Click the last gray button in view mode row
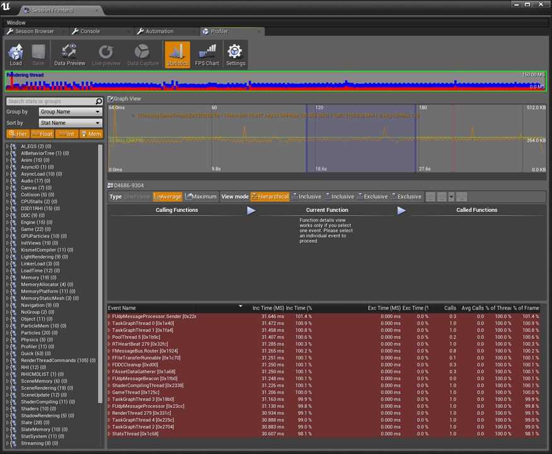This screenshot has height=454, width=552. pos(461,197)
